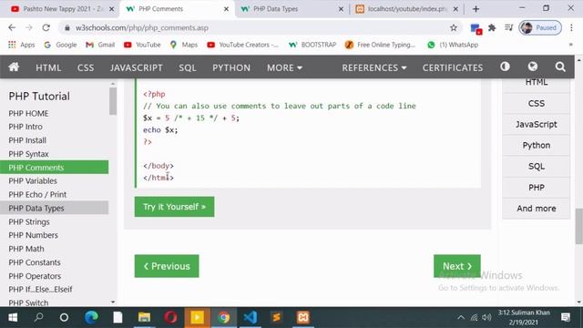Open the YouTube bookmark
This screenshot has height=328, width=583.
[x=142, y=45]
